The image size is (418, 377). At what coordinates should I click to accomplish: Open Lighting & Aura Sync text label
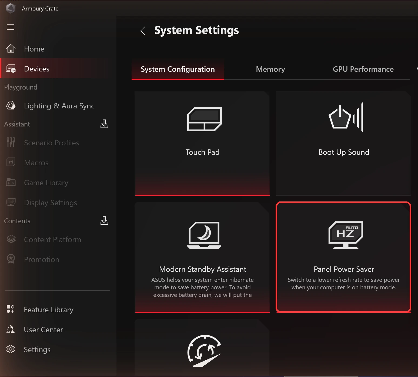pyautogui.click(x=59, y=106)
